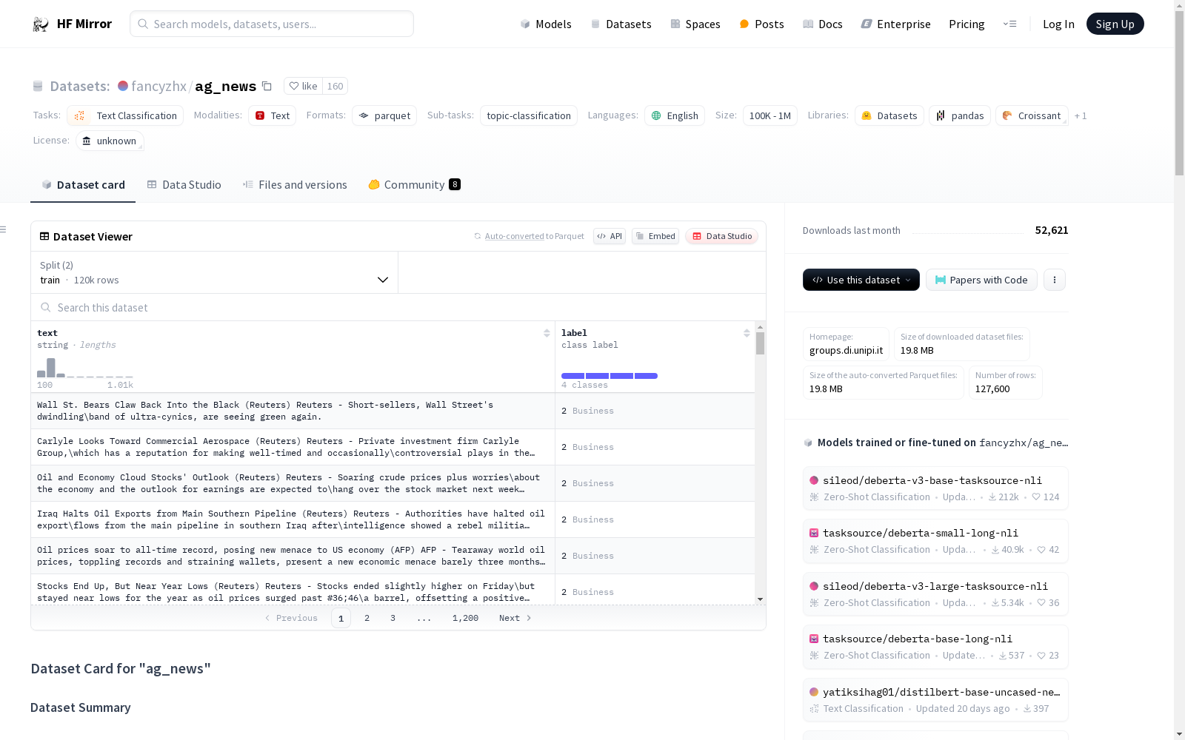Select the Text modality tag
Viewport: 1185px width, 740px height.
(272, 115)
